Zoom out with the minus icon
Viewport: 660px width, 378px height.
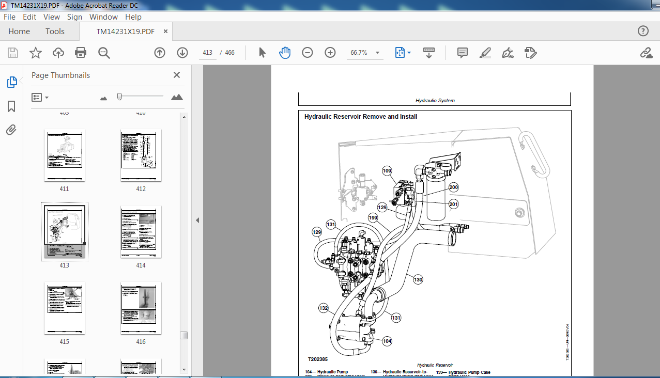coord(308,53)
